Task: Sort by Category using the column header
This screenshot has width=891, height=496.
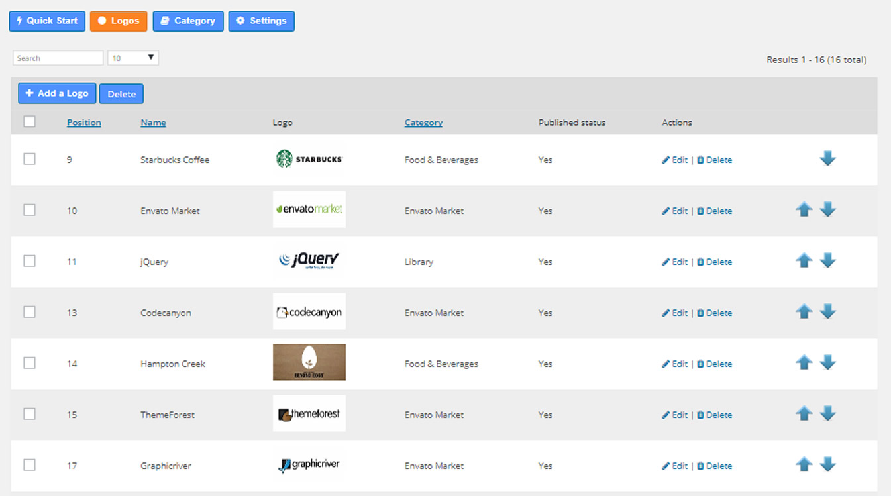Action: pyautogui.click(x=423, y=122)
